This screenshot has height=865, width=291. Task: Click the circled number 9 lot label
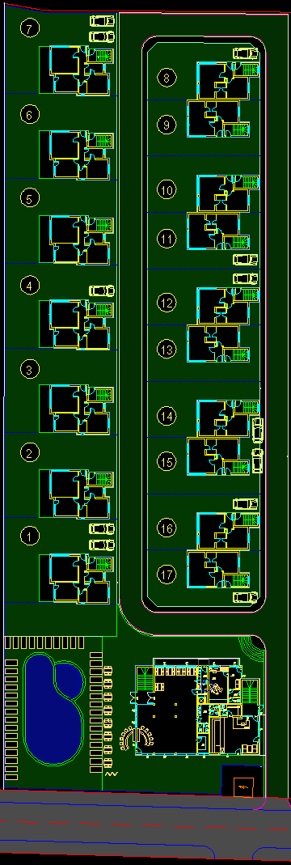tap(167, 125)
